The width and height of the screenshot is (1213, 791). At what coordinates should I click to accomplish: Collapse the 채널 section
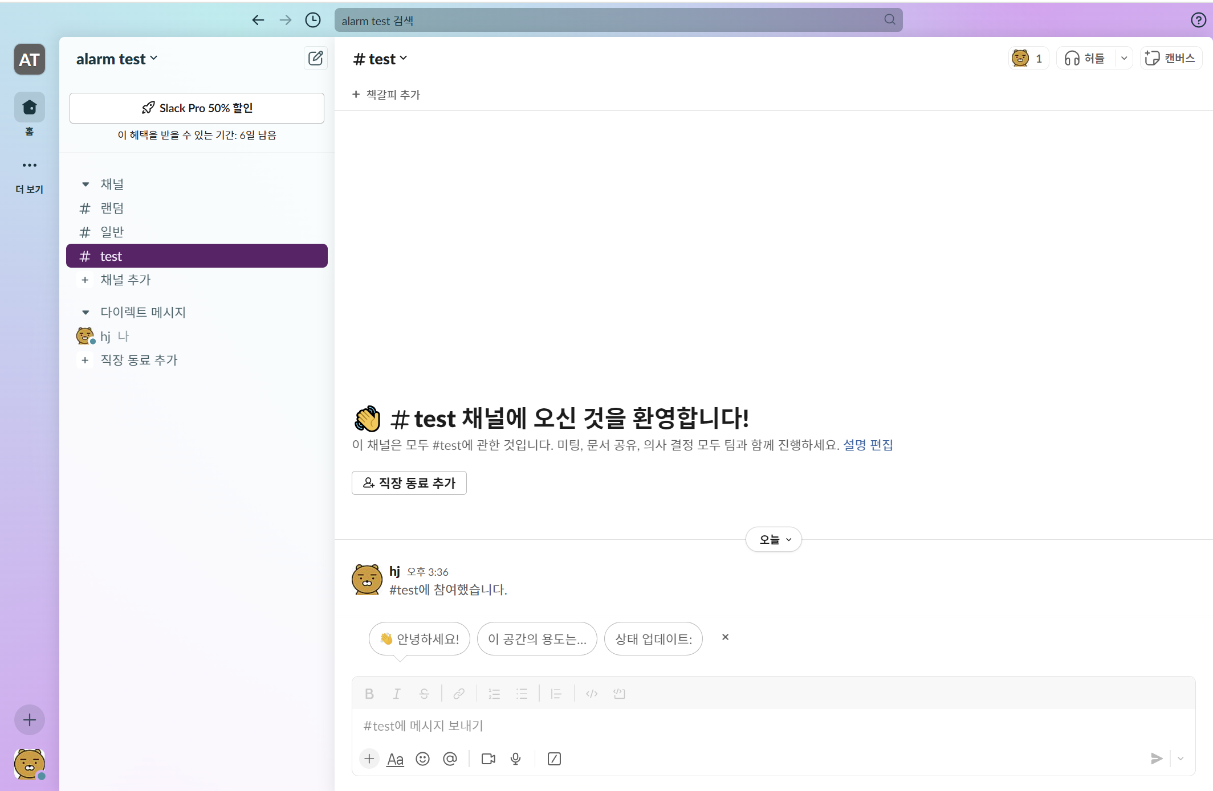pyautogui.click(x=86, y=184)
